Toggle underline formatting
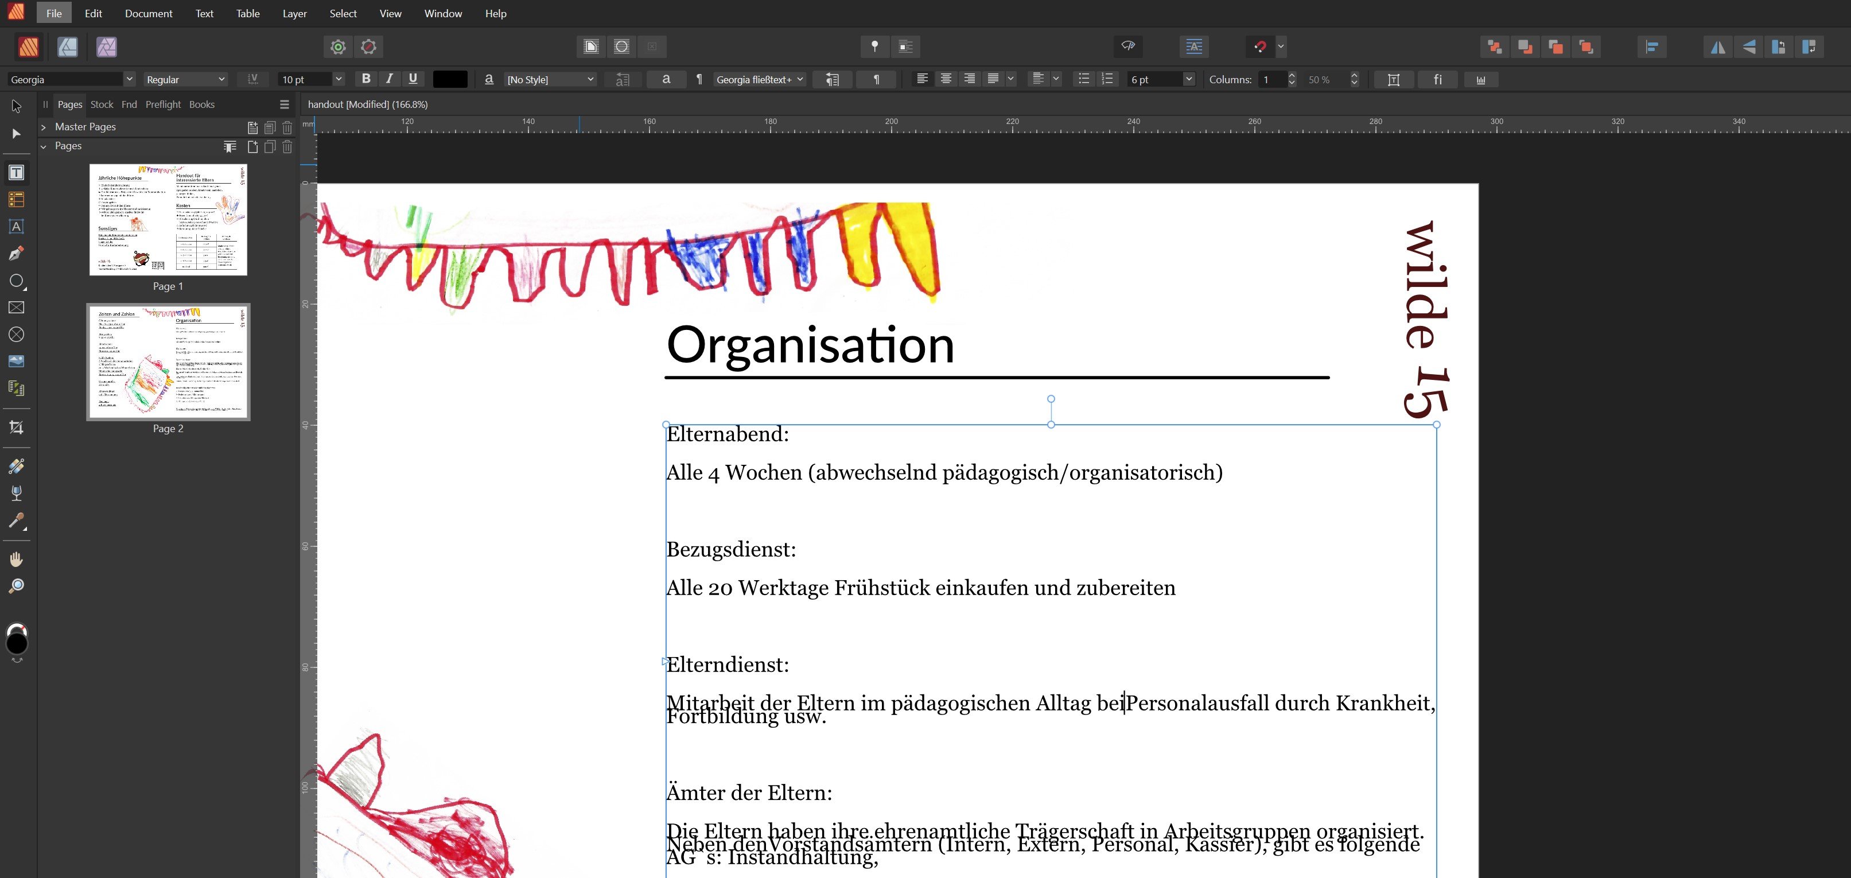The height and width of the screenshot is (878, 1851). click(413, 79)
